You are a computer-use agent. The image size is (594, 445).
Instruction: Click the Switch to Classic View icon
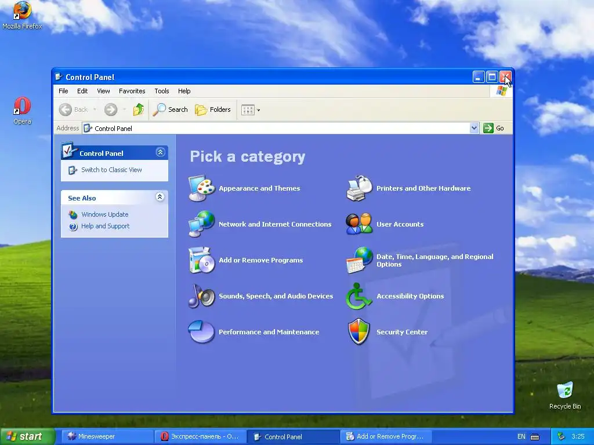point(73,170)
